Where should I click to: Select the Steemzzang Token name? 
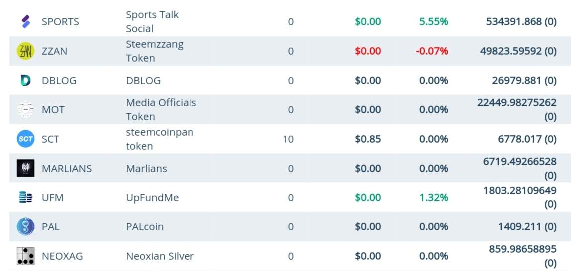coord(154,51)
